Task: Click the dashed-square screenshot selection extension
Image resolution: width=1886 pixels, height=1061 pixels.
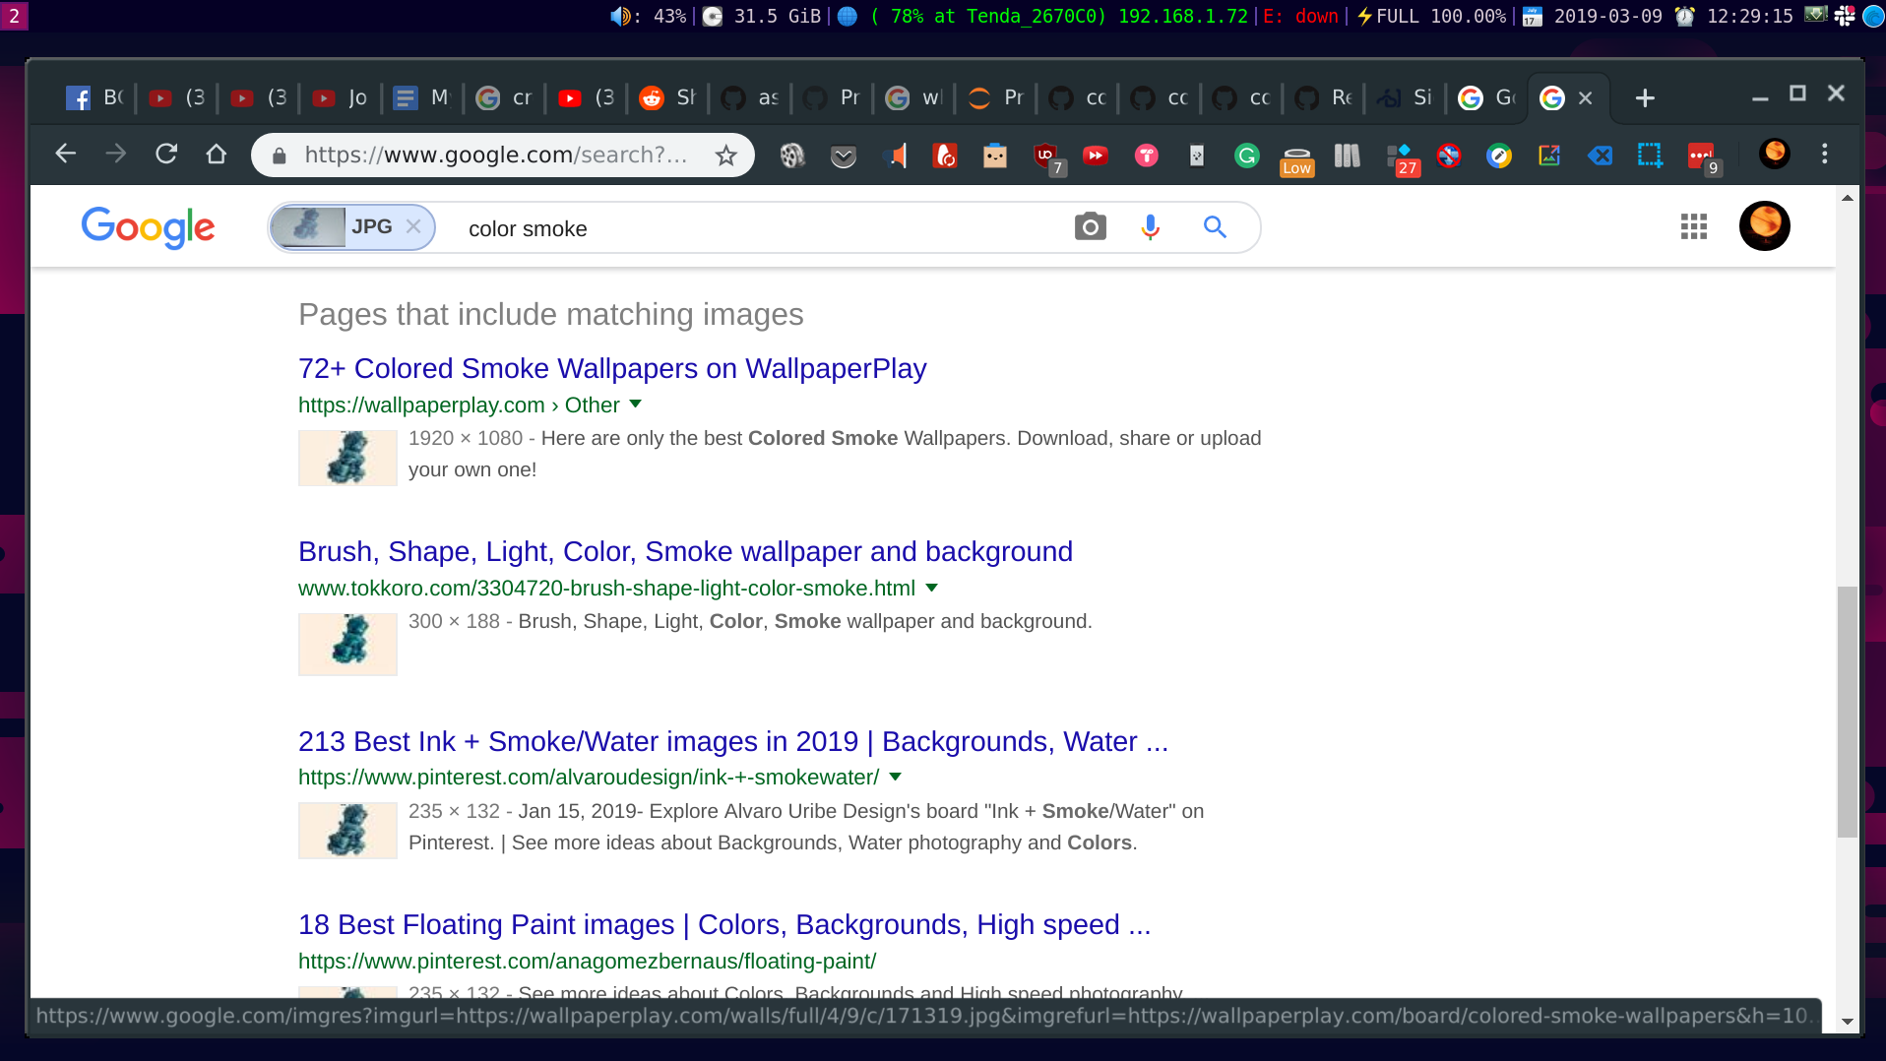Action: [x=1650, y=156]
